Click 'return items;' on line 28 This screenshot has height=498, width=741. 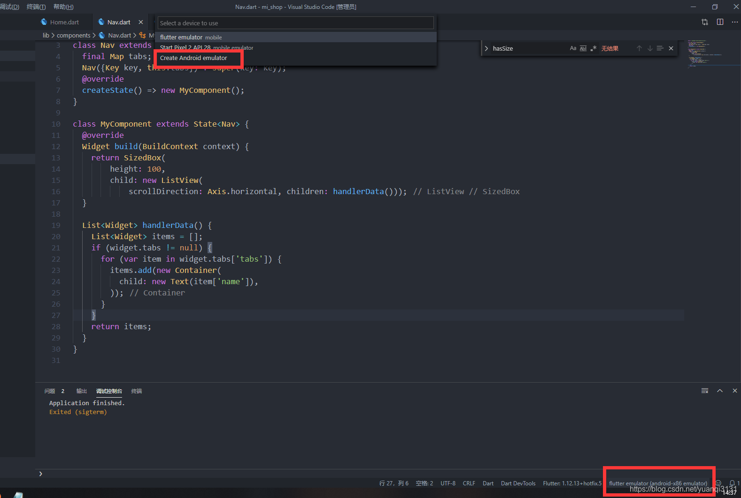121,326
